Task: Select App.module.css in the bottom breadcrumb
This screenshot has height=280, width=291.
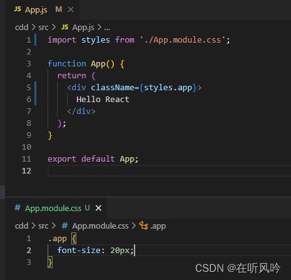Action: (x=100, y=226)
